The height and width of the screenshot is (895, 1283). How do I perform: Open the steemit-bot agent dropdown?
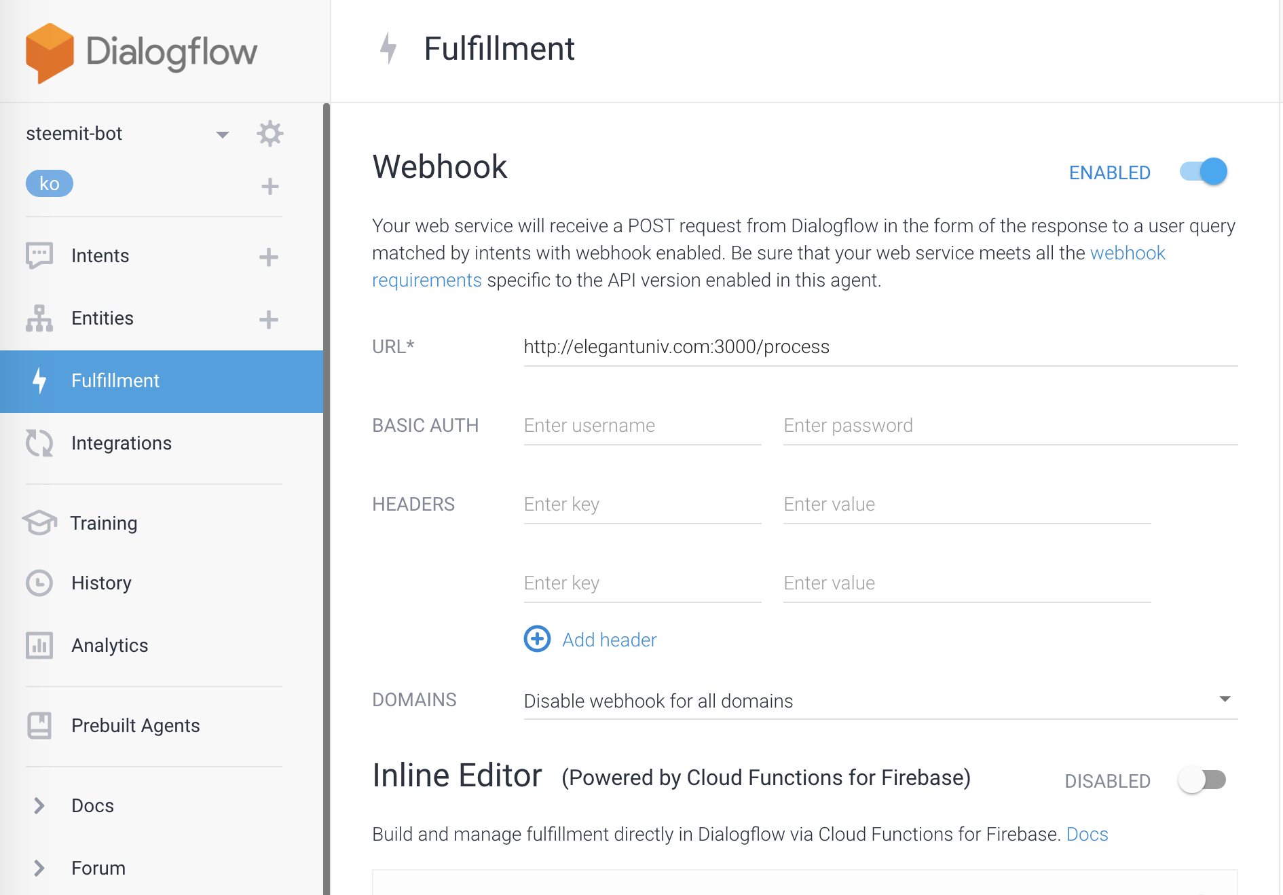tap(222, 134)
